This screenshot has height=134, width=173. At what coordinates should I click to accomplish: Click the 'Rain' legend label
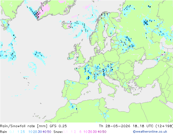[4, 132]
